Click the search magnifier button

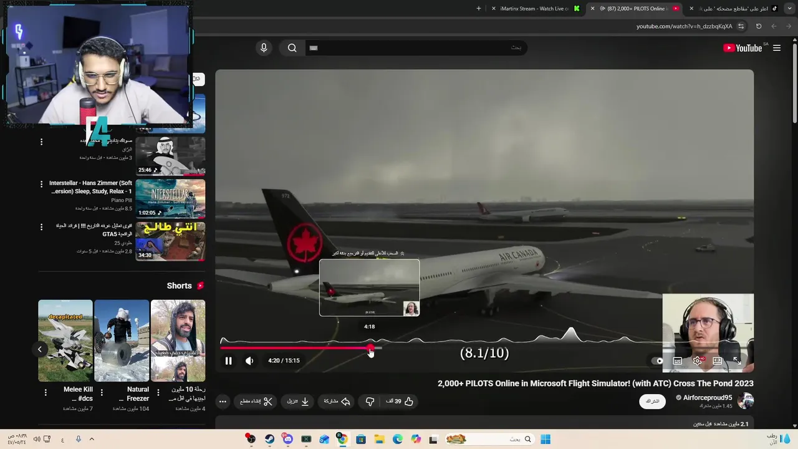292,48
